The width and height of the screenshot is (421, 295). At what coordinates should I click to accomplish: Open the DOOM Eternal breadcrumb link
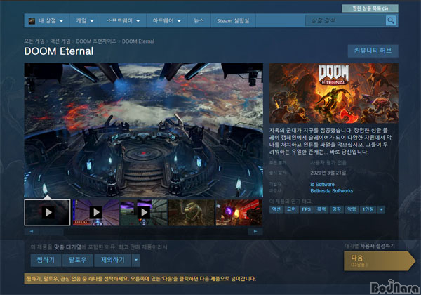click(138, 41)
